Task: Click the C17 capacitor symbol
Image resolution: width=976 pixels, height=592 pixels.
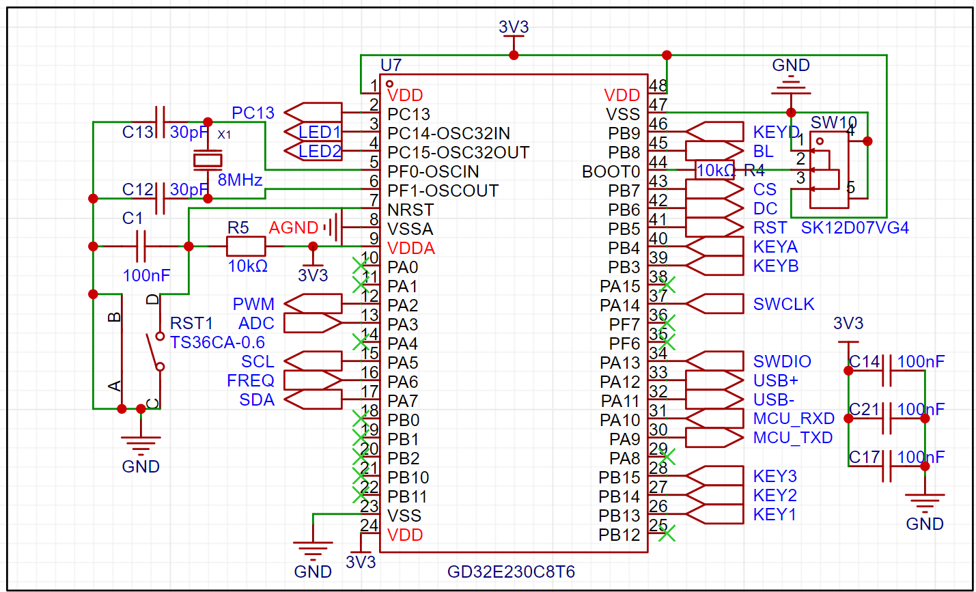Action: click(887, 466)
